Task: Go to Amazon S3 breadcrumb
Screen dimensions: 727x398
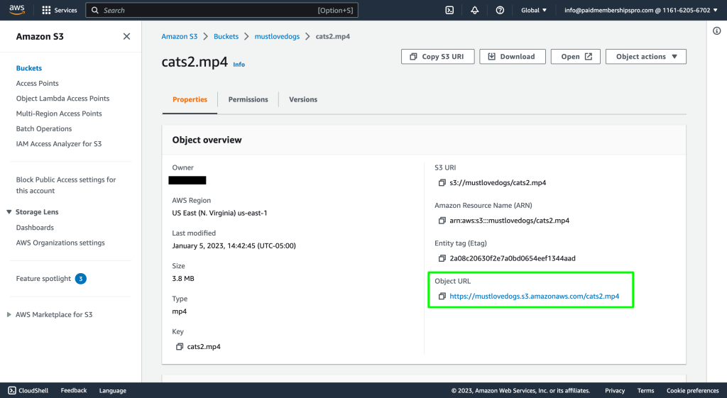Action: coord(180,36)
